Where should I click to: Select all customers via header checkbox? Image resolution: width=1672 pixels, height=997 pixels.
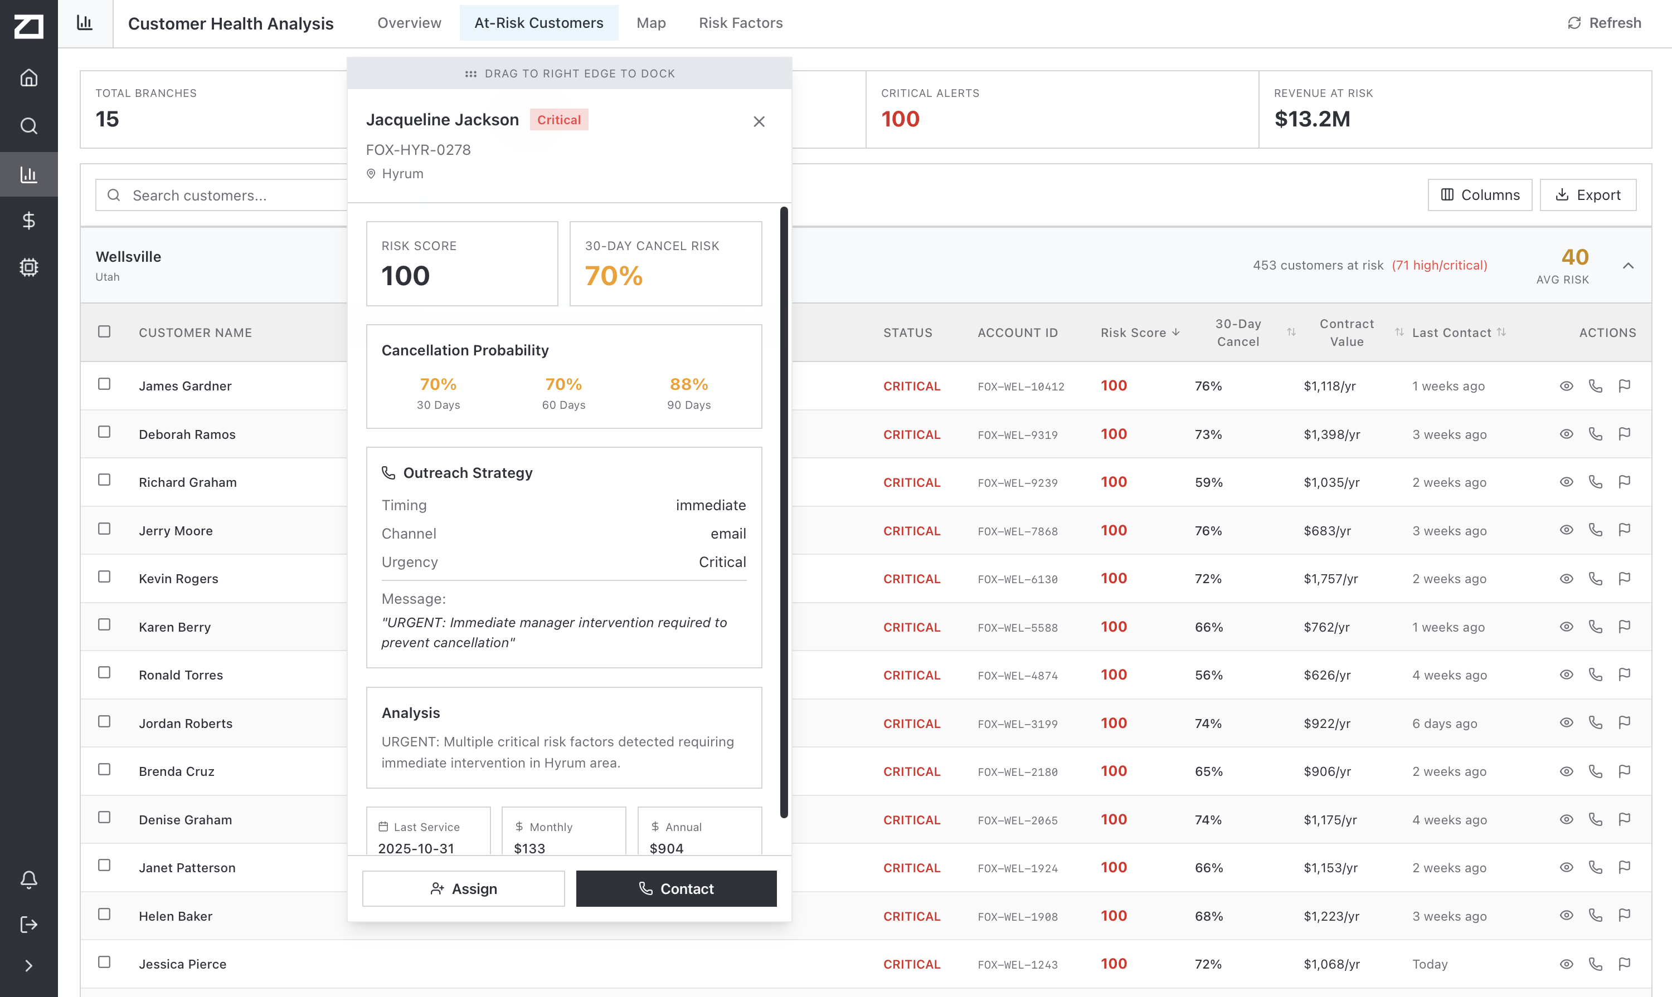pyautogui.click(x=104, y=330)
